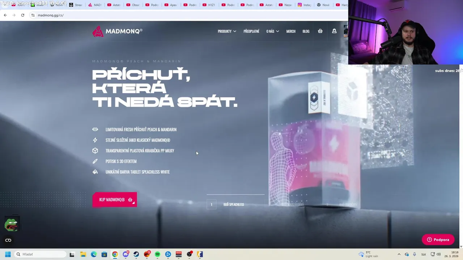The width and height of the screenshot is (463, 260).
Task: Open the Podpora support chat button
Action: (x=438, y=240)
